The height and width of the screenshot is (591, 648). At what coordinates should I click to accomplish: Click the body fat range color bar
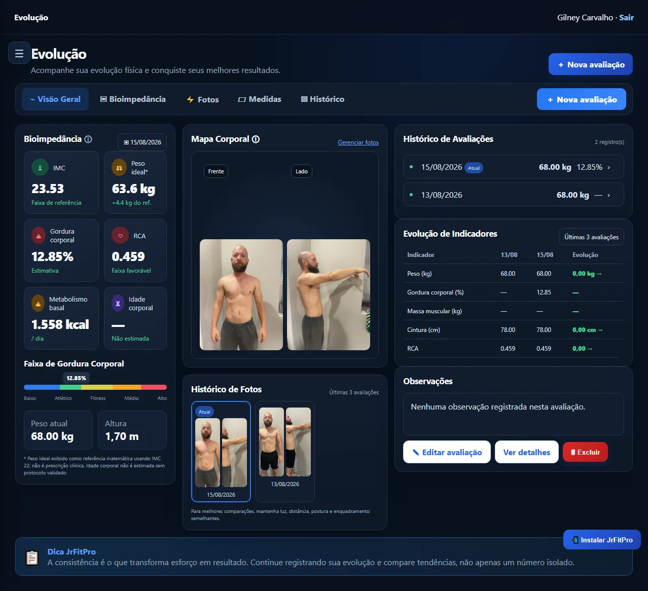tap(95, 387)
